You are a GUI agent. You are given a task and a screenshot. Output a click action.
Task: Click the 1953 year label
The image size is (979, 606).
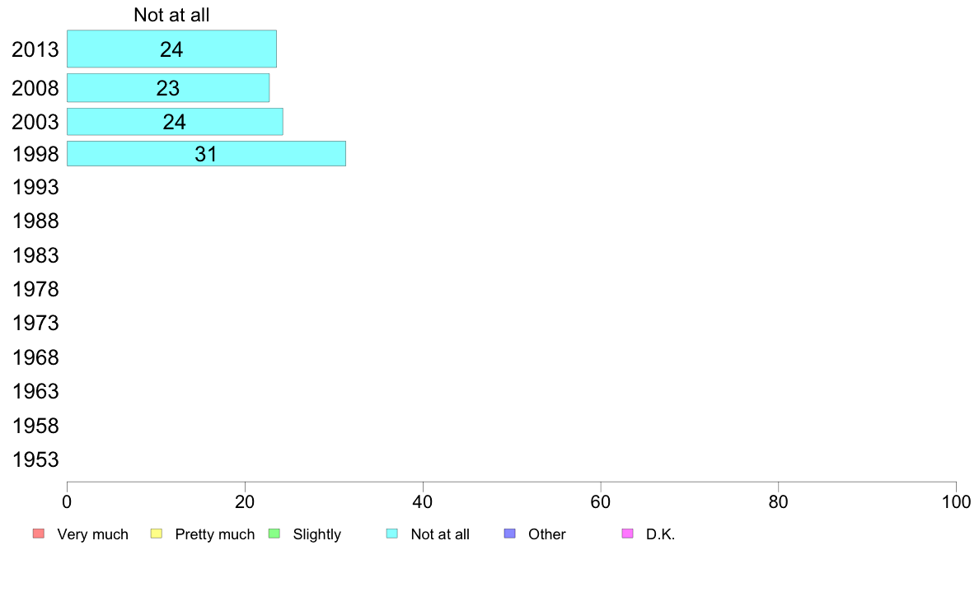click(35, 459)
